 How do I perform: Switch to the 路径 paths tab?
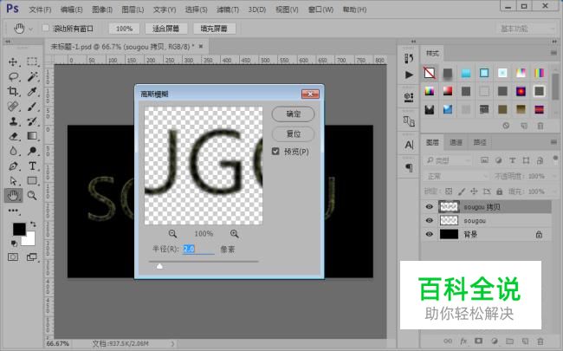coord(480,143)
